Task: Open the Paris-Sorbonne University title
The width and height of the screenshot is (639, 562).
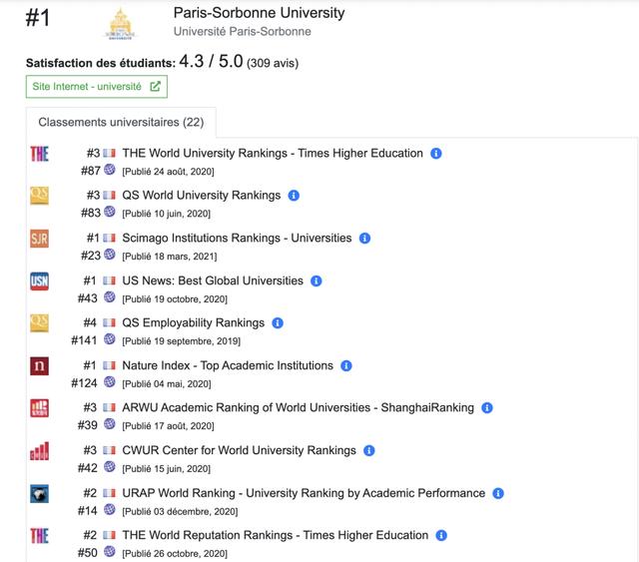Action: click(259, 13)
